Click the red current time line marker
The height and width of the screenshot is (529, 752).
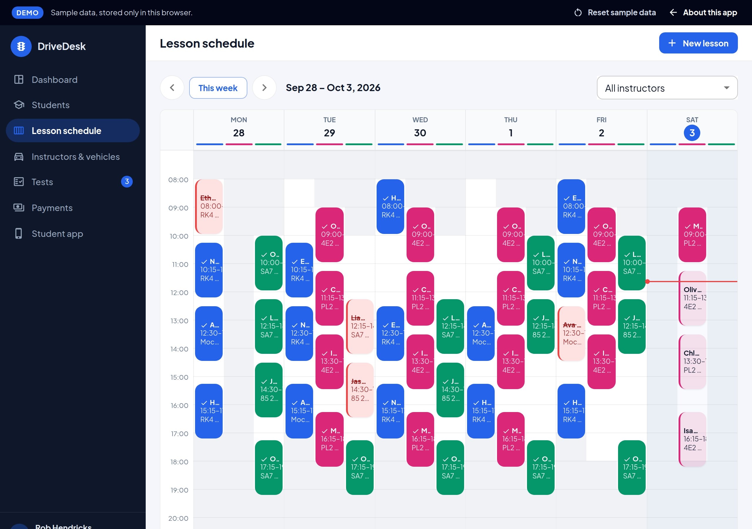click(x=647, y=282)
